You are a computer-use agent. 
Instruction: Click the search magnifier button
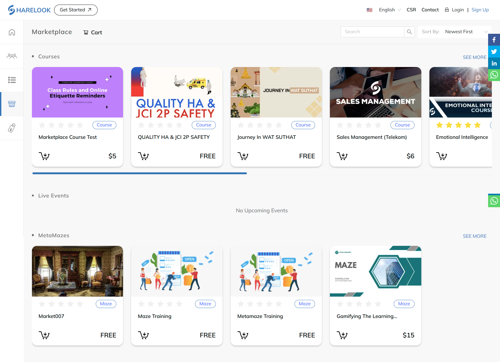(409, 32)
